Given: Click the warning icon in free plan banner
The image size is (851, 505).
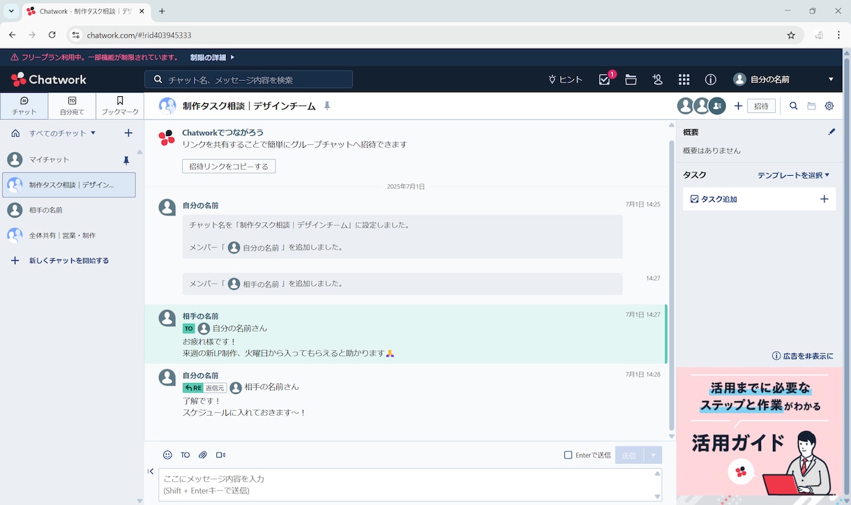Looking at the screenshot, I should [x=15, y=57].
